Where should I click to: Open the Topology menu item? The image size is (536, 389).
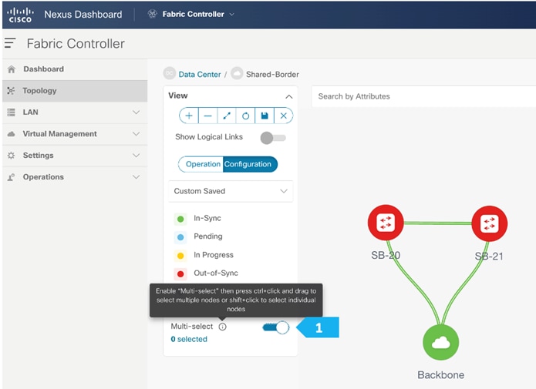pyautogui.click(x=75, y=91)
